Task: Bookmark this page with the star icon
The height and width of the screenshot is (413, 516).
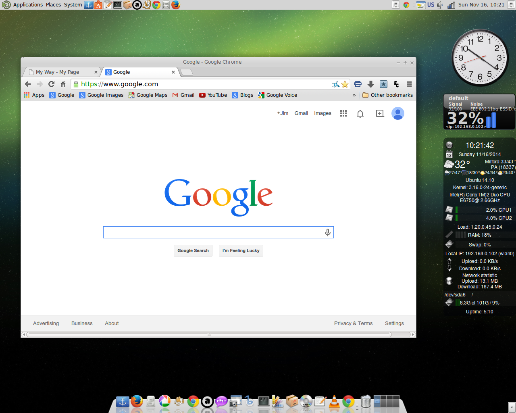Action: (x=345, y=84)
